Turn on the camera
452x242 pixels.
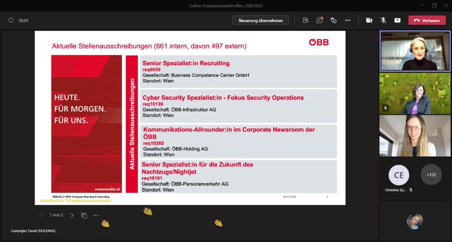click(369, 20)
